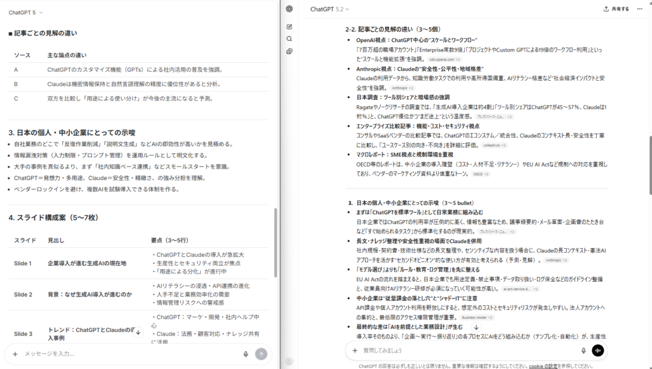Click the 共有する share button

[x=616, y=9]
